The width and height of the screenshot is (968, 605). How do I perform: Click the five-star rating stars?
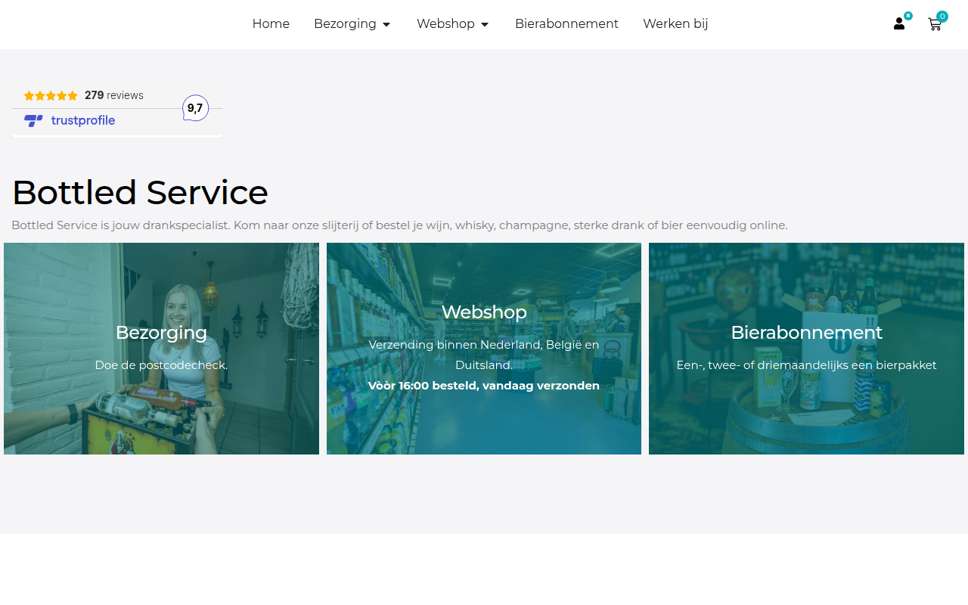tap(51, 95)
